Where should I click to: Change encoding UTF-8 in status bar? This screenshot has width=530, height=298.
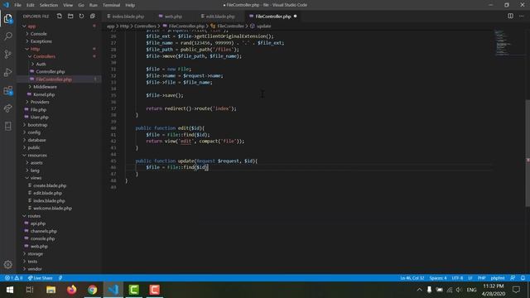(457, 278)
